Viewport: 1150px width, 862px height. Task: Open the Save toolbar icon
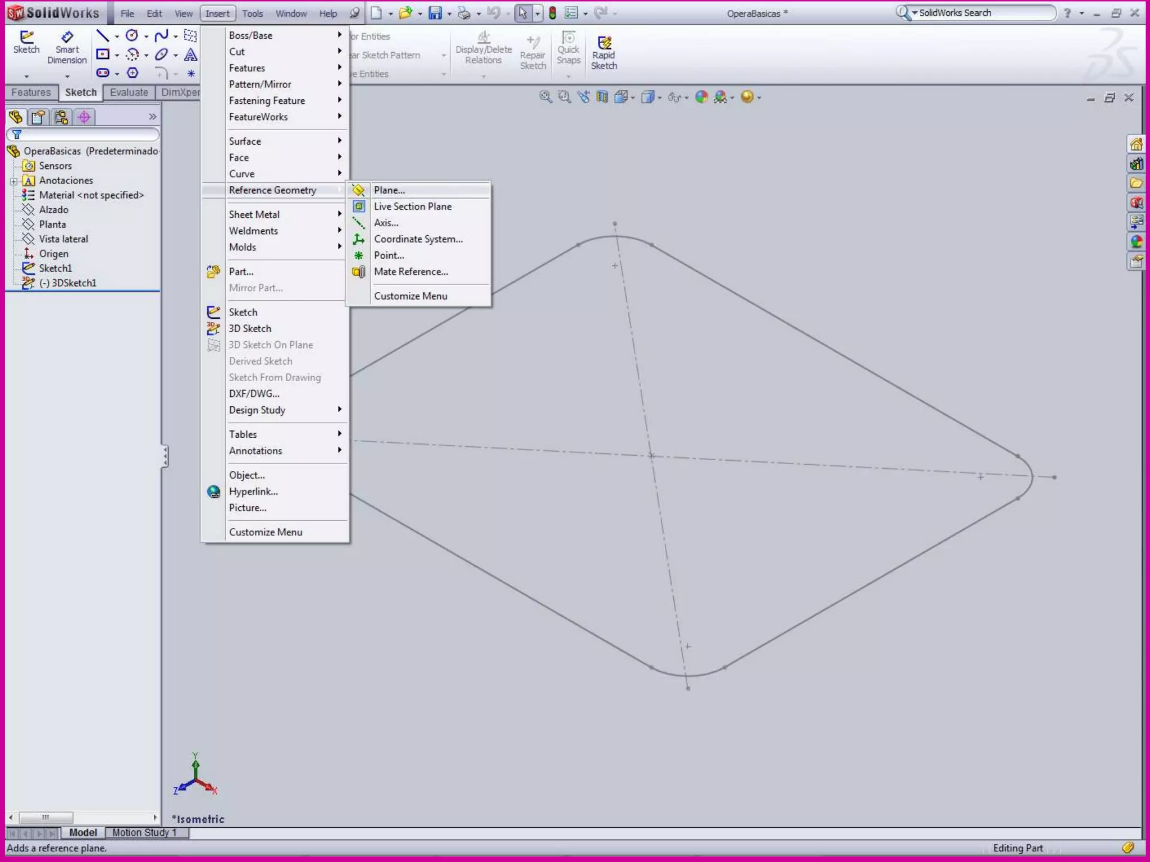click(435, 13)
